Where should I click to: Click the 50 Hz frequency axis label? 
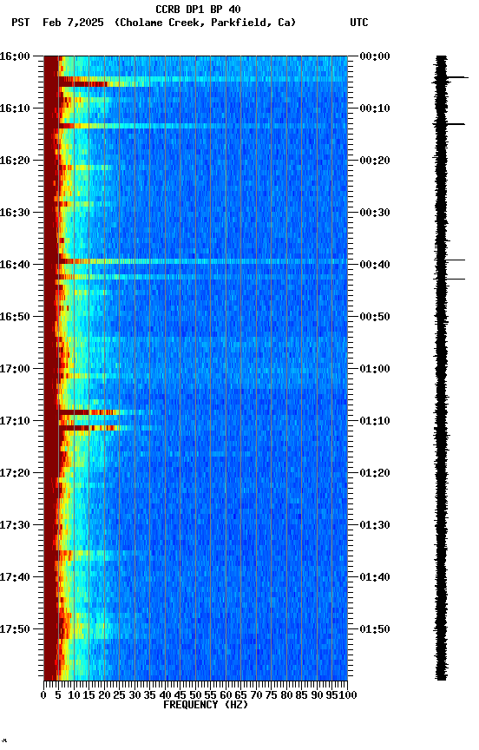pos(195,695)
